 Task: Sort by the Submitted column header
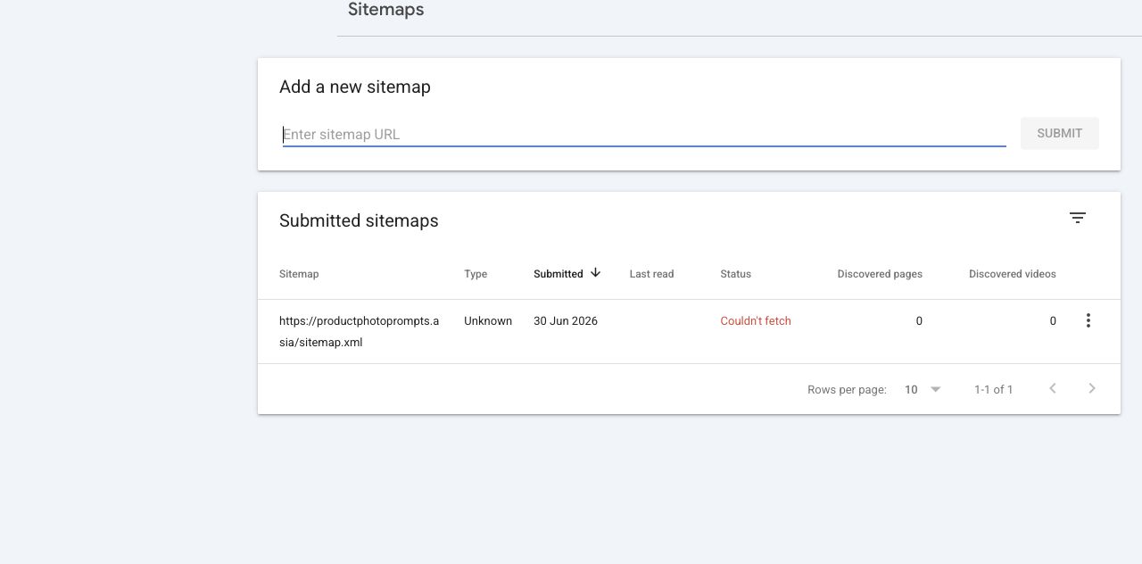pos(558,274)
